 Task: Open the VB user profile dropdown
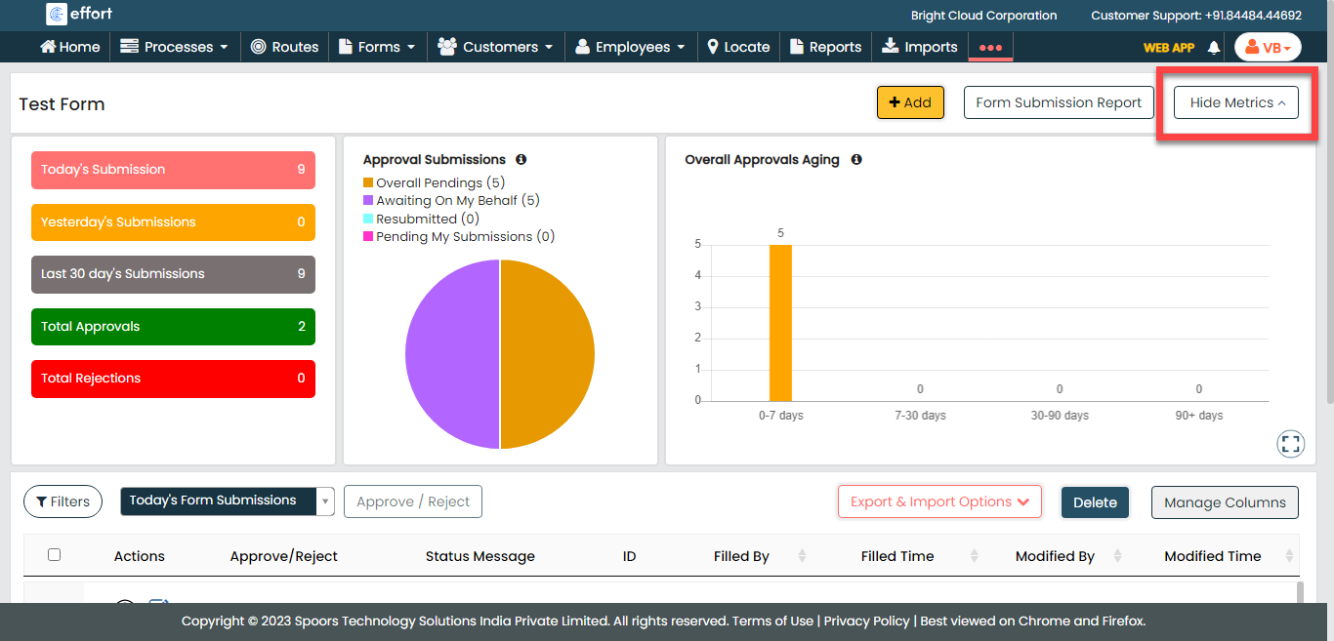tap(1268, 47)
